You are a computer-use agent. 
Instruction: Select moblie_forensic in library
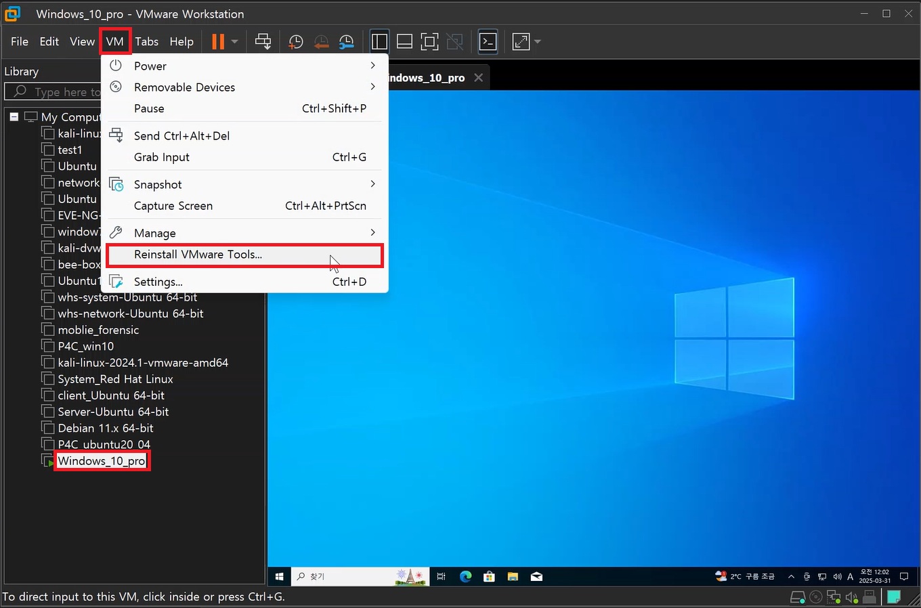(98, 330)
